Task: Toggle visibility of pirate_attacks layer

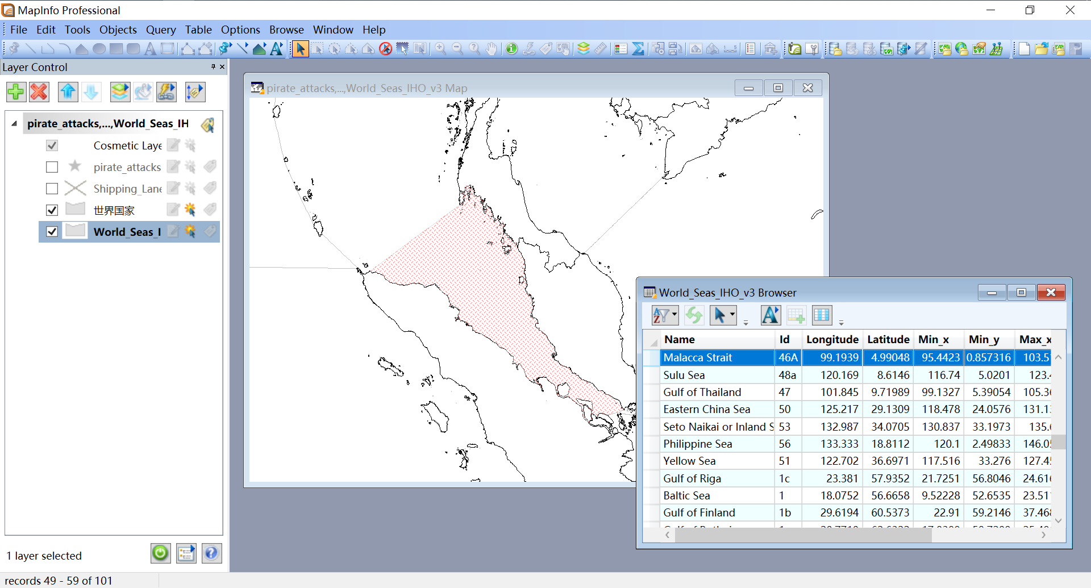Action: (52, 167)
